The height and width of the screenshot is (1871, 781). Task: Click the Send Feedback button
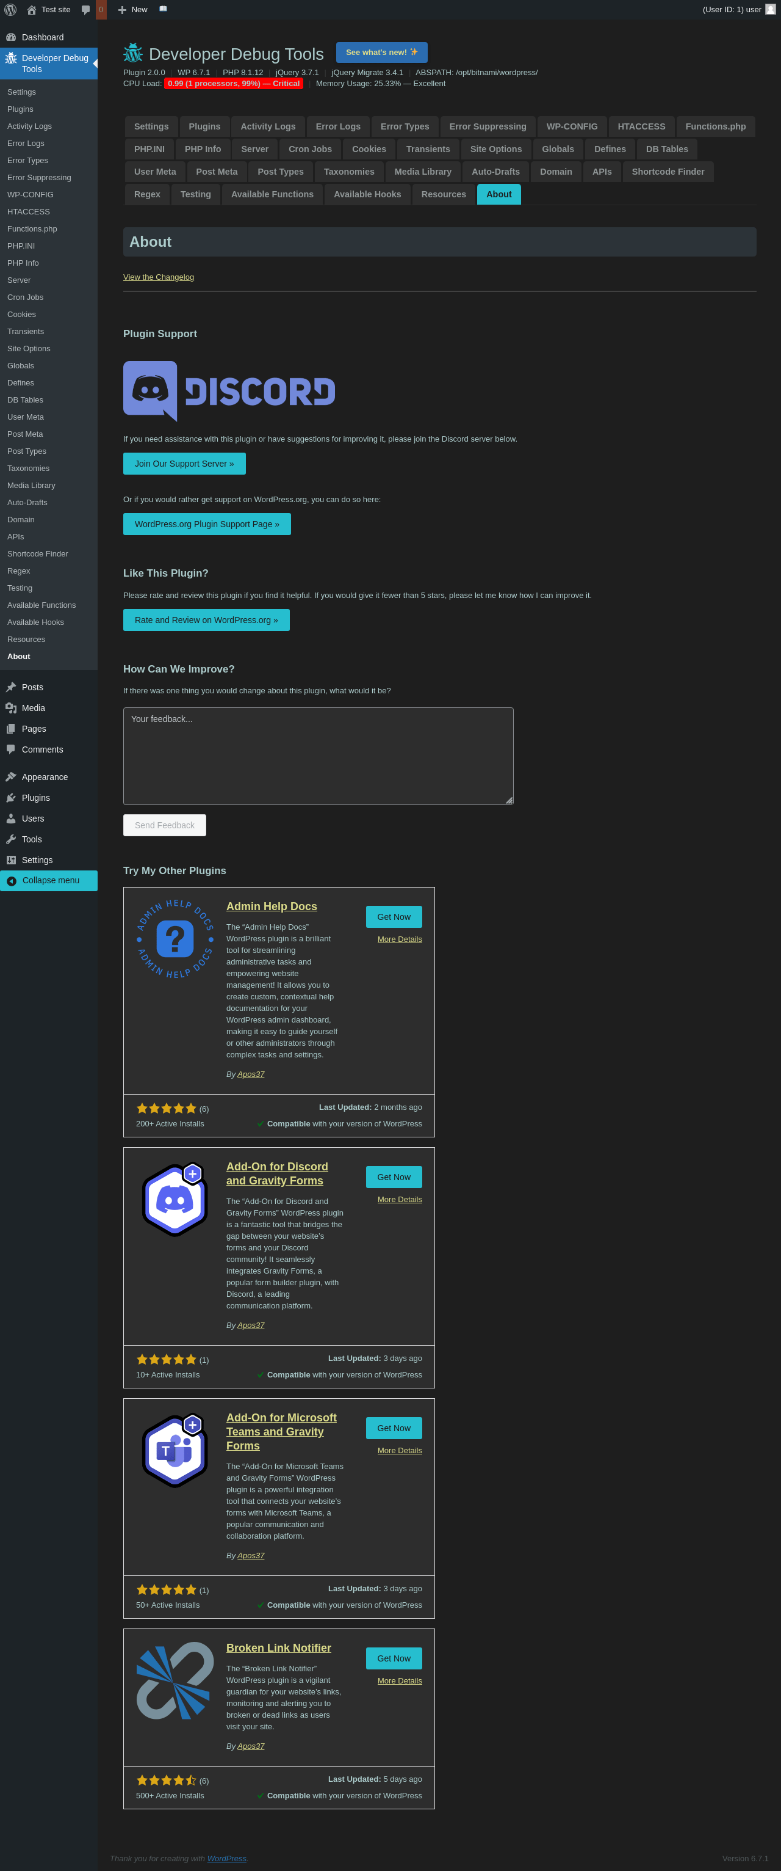tap(165, 825)
